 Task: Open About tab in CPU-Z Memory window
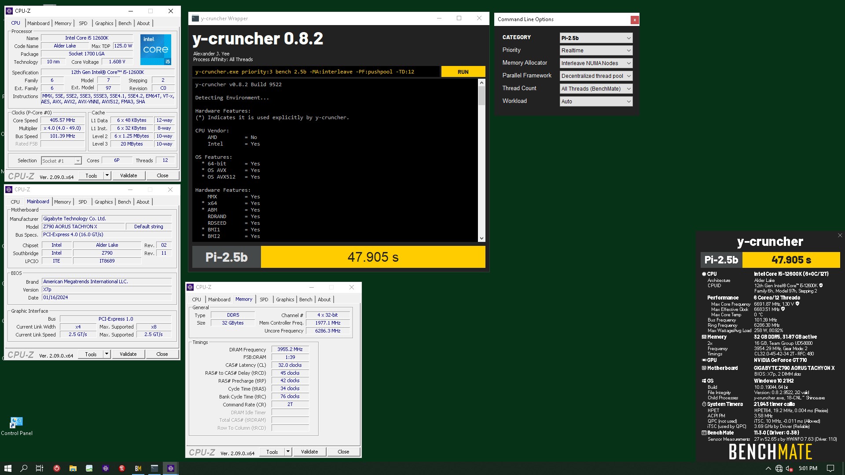click(x=324, y=300)
